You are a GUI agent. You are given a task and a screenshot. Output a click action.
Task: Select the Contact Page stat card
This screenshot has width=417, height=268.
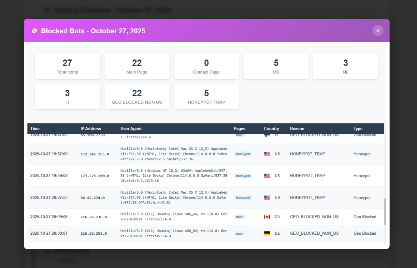pos(207,66)
